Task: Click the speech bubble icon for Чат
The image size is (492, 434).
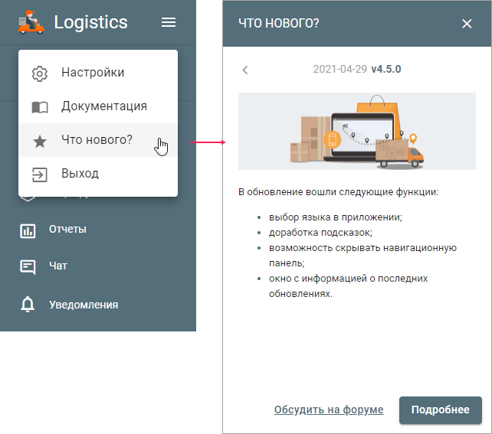Action: tap(28, 266)
